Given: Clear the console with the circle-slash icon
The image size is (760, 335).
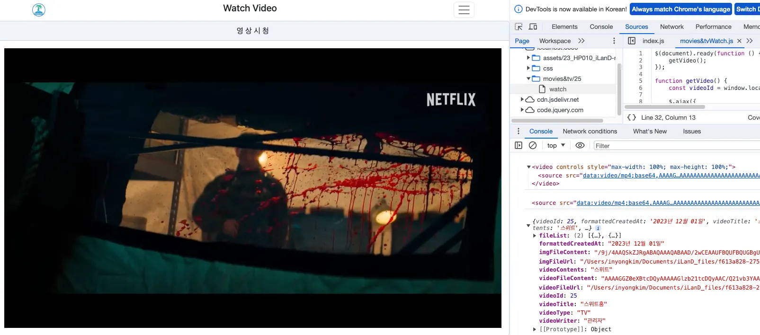Looking at the screenshot, I should [533, 145].
